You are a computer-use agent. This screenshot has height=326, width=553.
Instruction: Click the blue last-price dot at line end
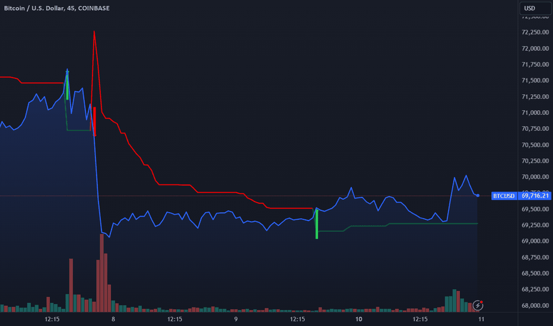[x=478, y=195]
